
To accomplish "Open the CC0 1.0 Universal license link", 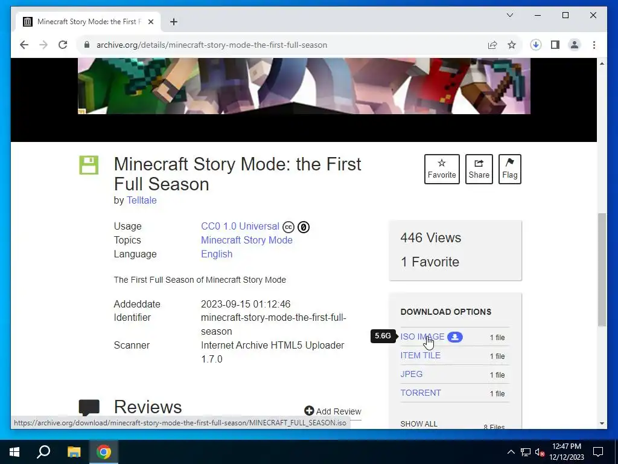I will (x=240, y=227).
